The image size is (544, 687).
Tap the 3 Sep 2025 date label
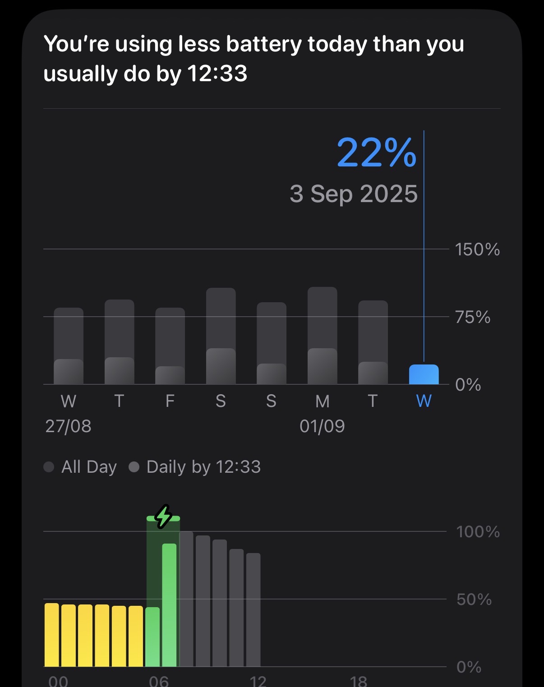354,194
